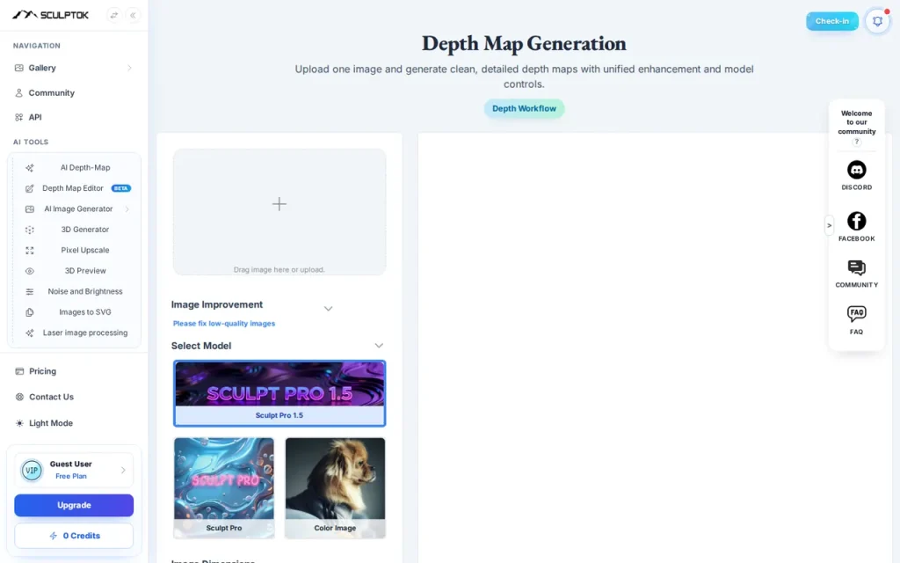Click the BETA badge on Depth Map Editor
This screenshot has height=563, width=900.
coord(120,188)
